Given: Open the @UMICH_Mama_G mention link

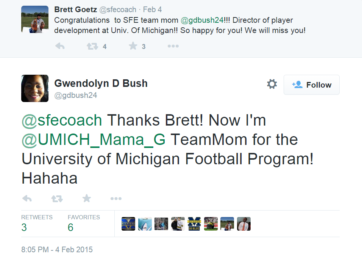Looking at the screenshot, I should tap(94, 140).
